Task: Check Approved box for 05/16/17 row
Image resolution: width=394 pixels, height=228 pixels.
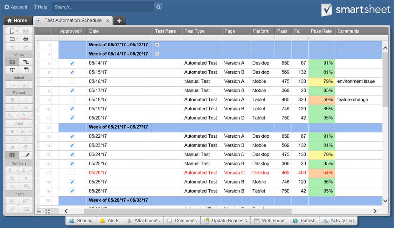Action: pos(72,81)
